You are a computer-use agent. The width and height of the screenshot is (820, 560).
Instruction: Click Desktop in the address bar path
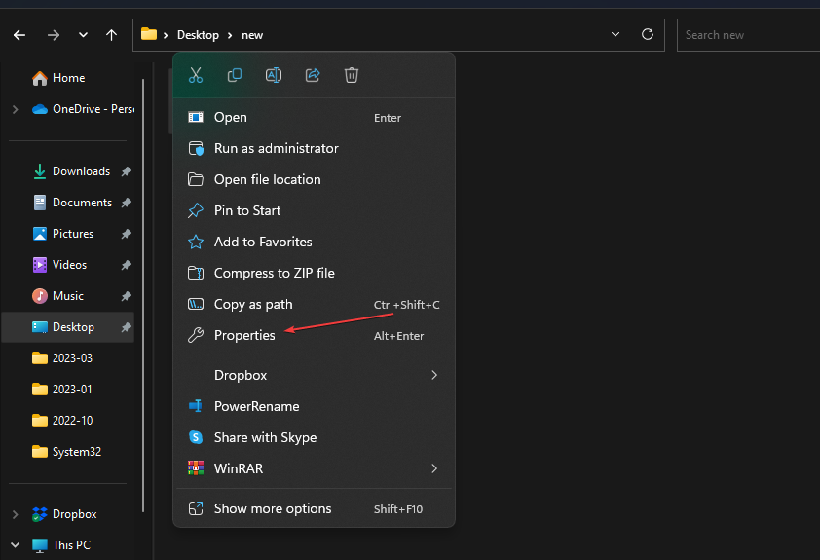click(198, 35)
